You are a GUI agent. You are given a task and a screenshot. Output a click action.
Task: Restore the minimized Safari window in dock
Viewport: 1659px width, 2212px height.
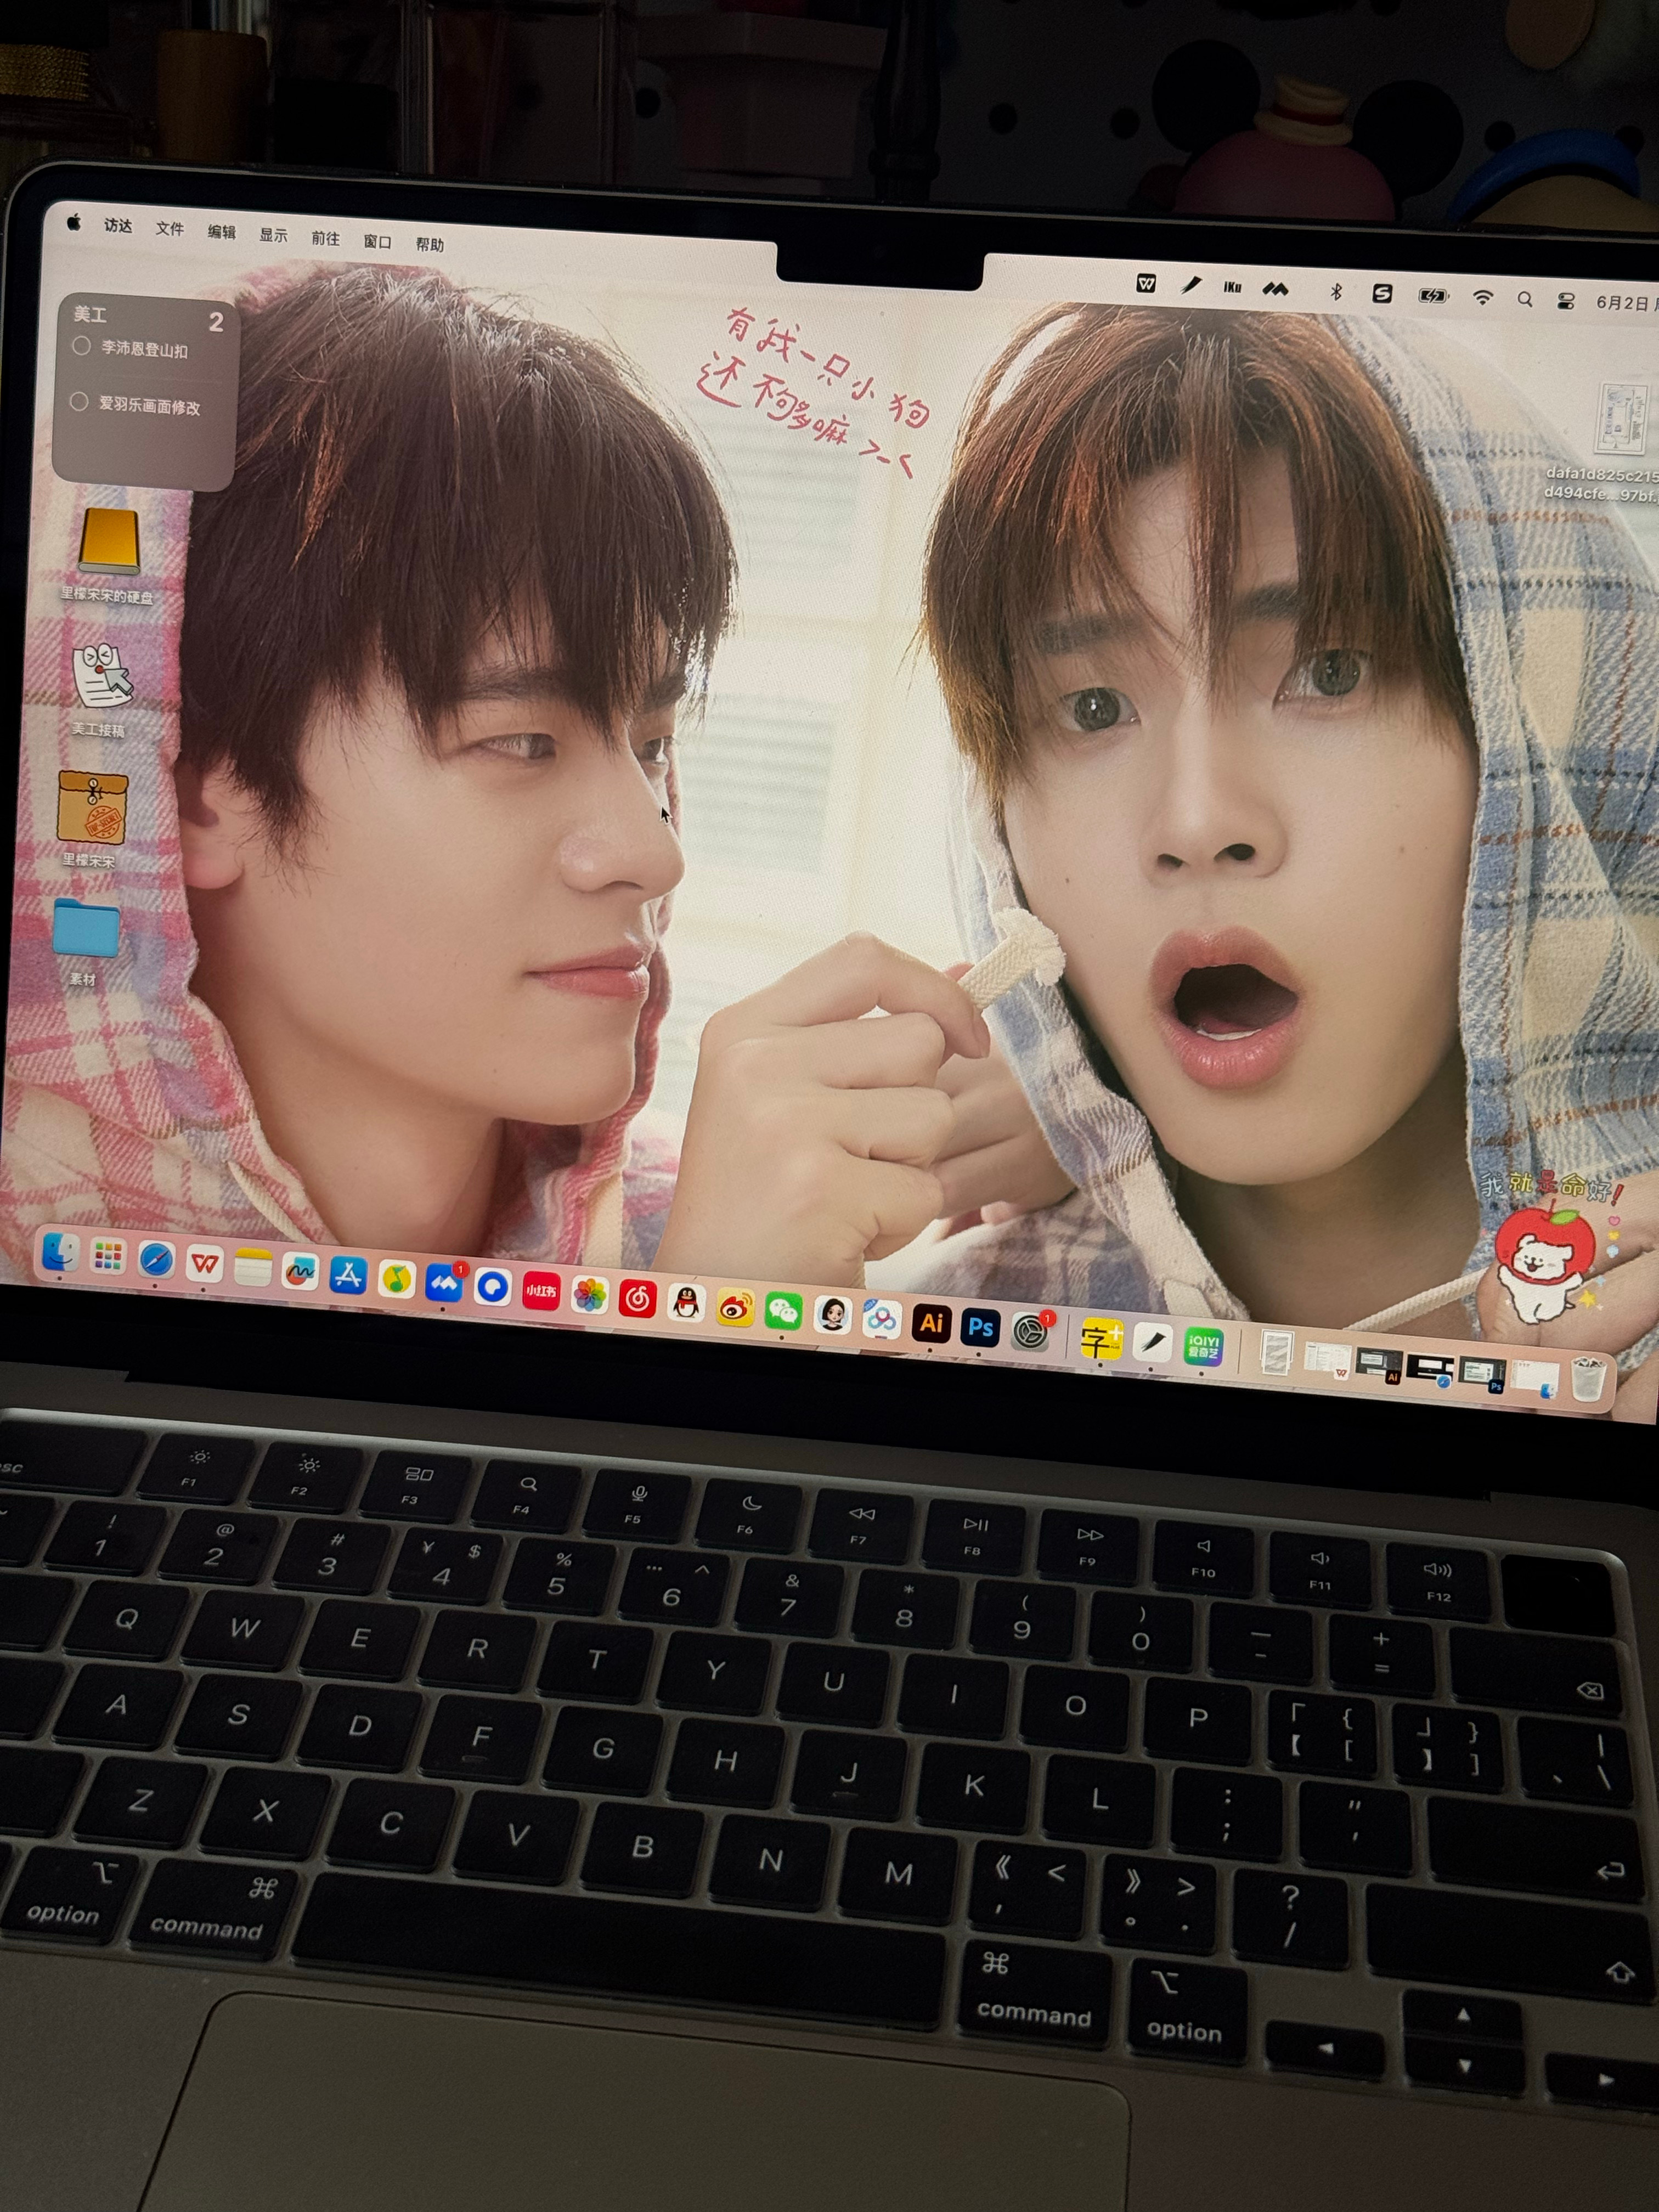(x=1430, y=1369)
